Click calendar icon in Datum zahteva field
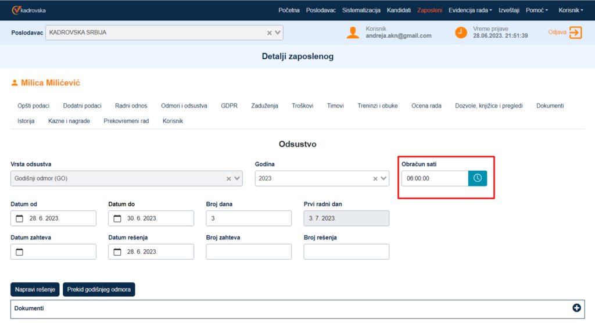The width and height of the screenshot is (595, 323). point(20,252)
